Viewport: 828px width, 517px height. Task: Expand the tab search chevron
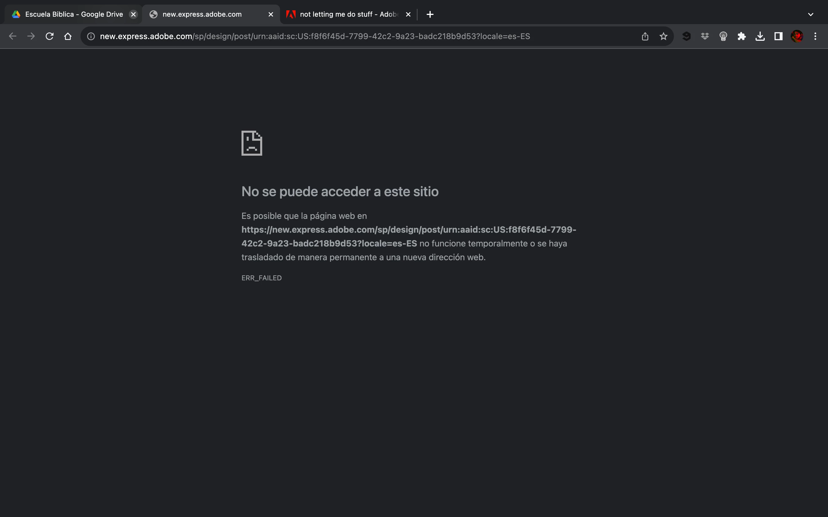pos(810,14)
